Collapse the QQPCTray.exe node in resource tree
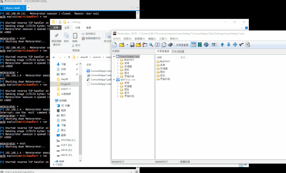 click(x=114, y=79)
